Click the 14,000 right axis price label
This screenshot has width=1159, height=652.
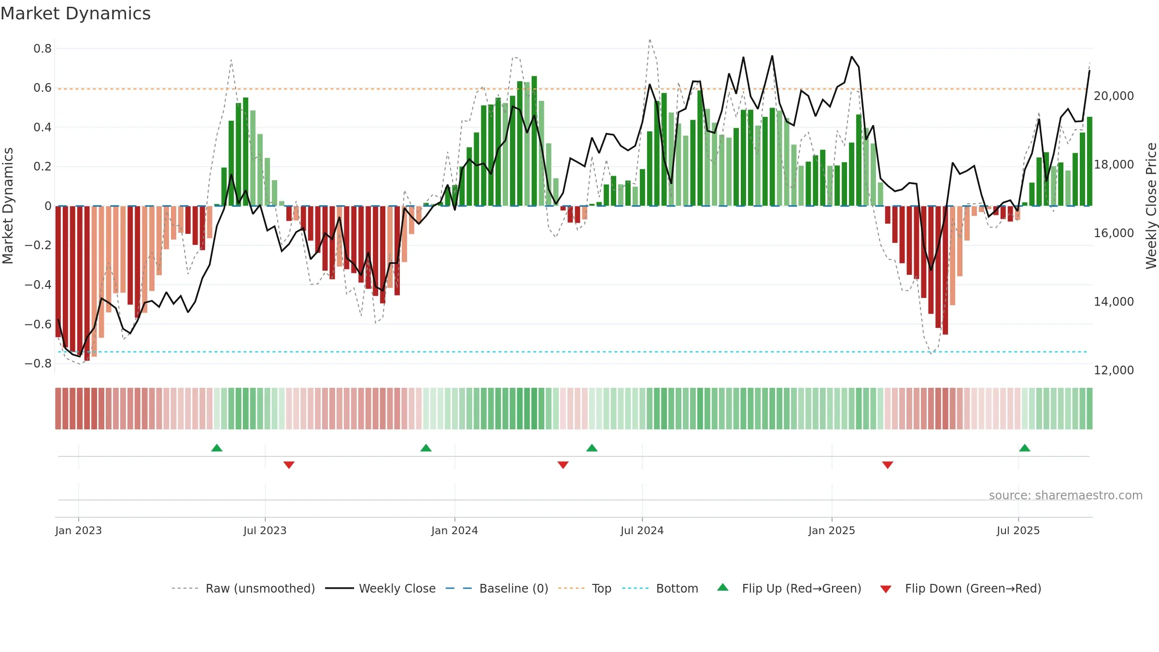[1114, 301]
